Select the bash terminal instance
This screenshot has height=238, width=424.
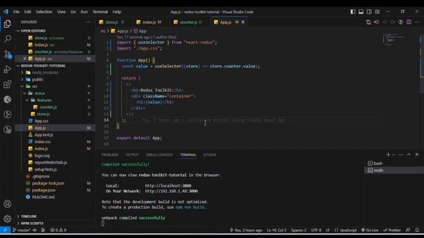pyautogui.click(x=394, y=163)
